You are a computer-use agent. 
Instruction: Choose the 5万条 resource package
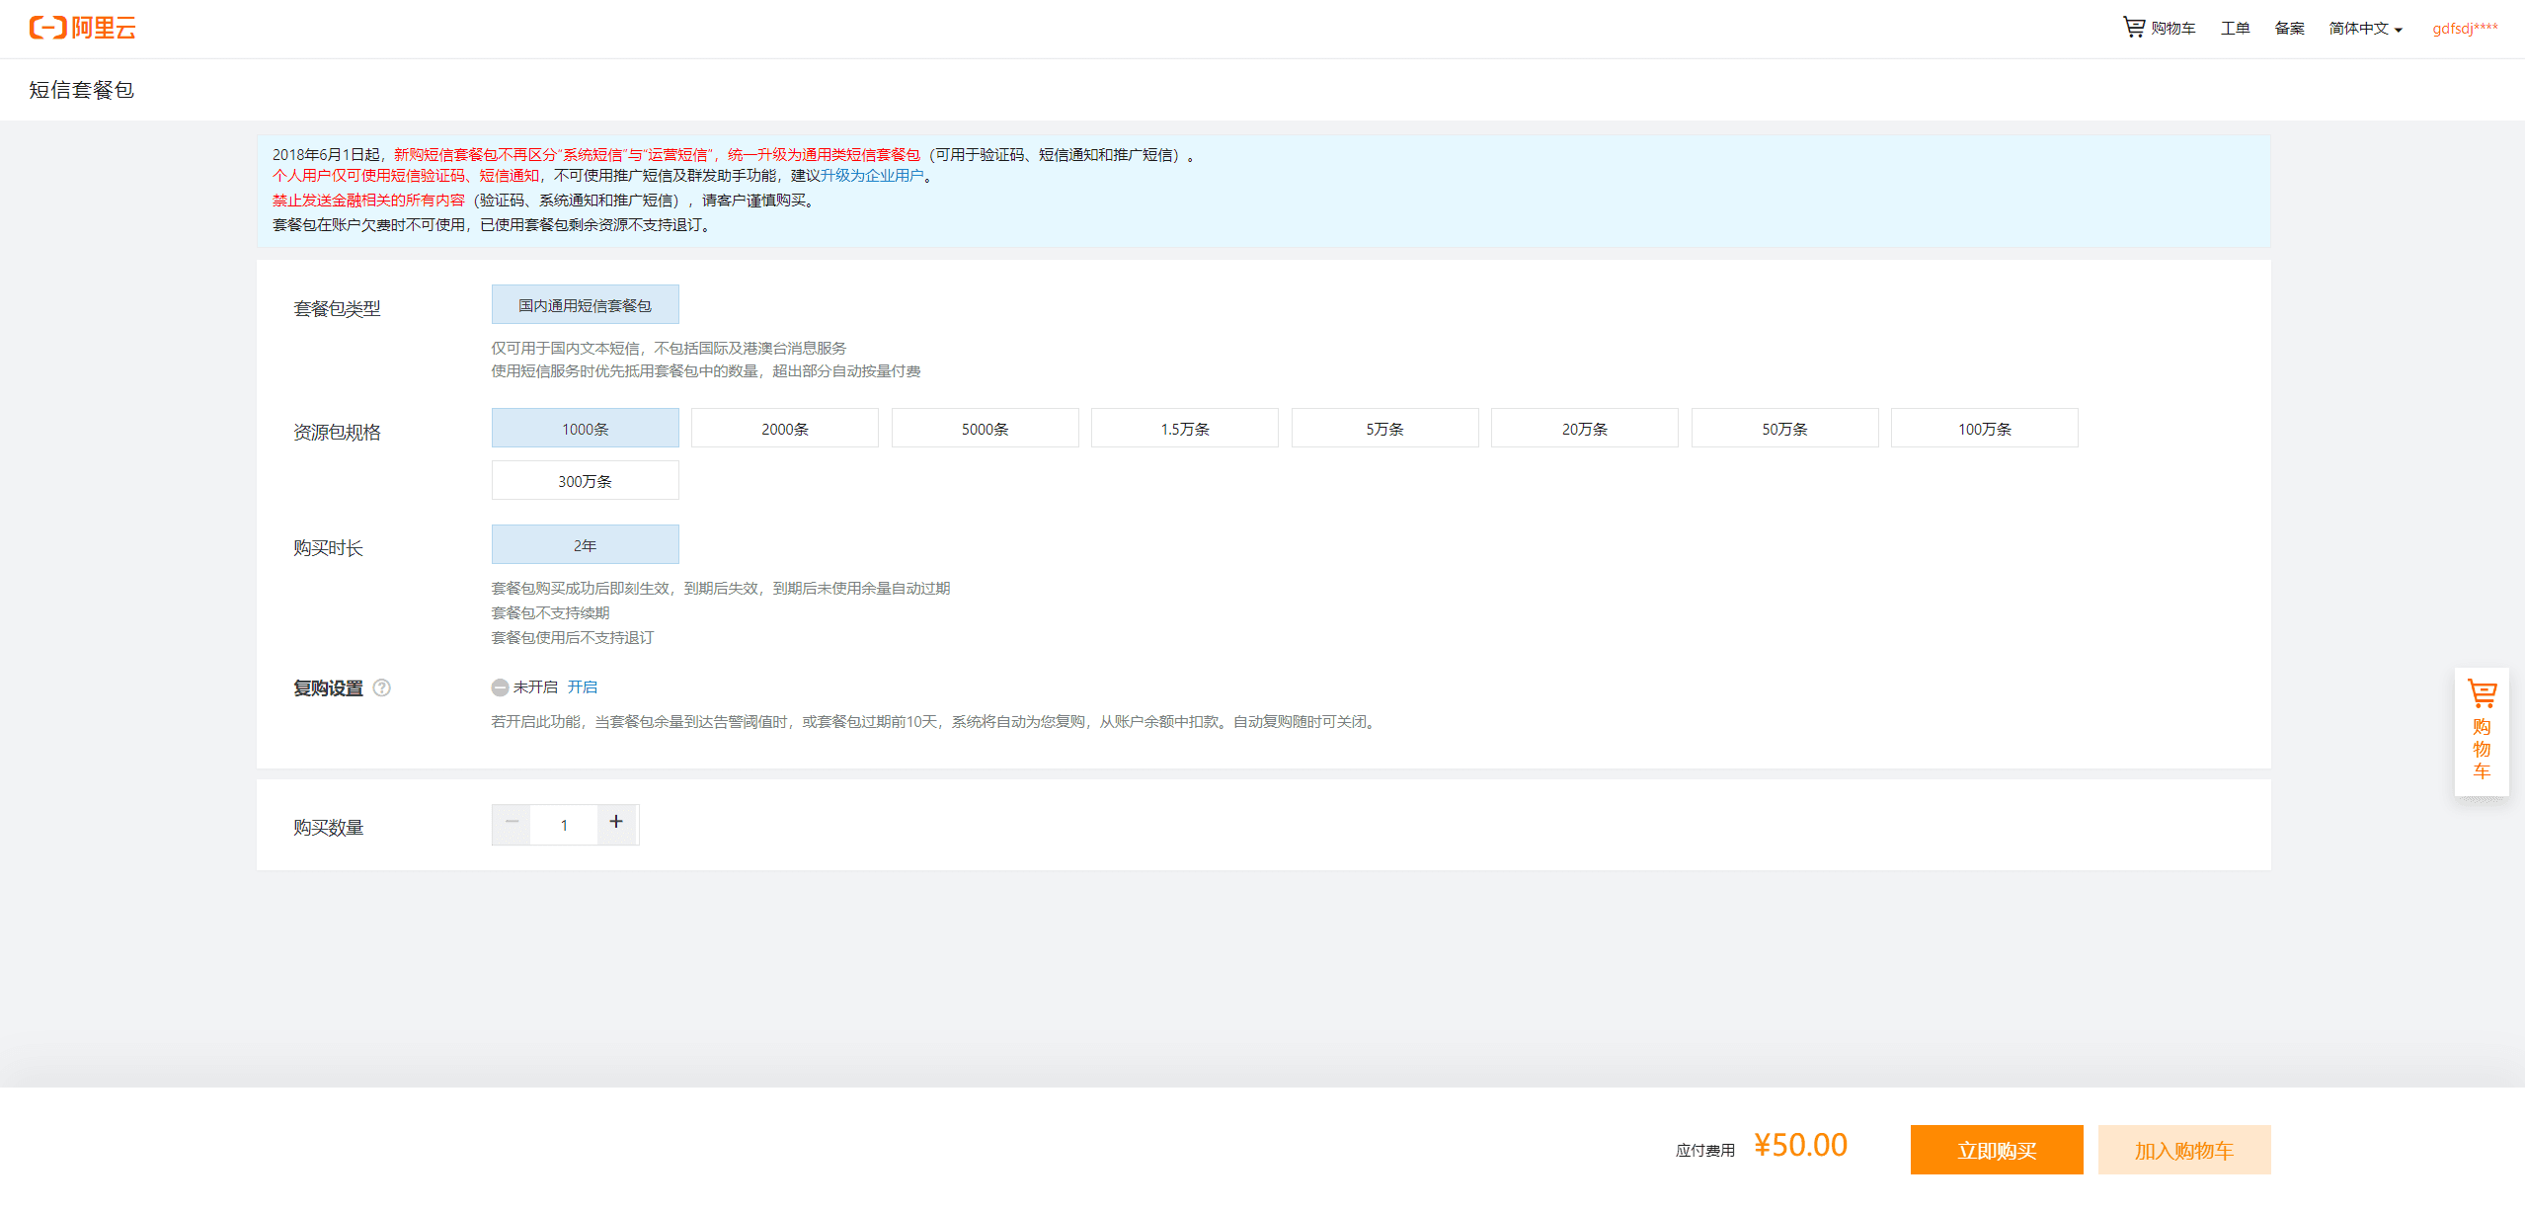pyautogui.click(x=1383, y=429)
